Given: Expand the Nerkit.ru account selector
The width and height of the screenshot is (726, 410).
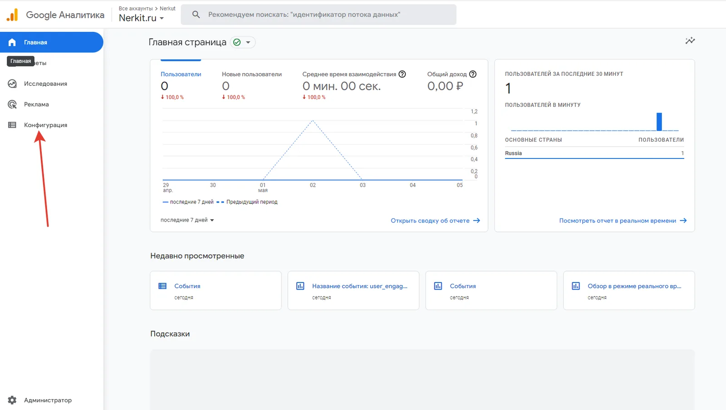Looking at the screenshot, I should [141, 18].
